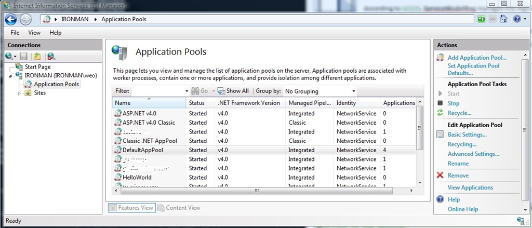Click the Stop square icon in Actions
Image resolution: width=532 pixels, height=228 pixels.
tap(440, 103)
